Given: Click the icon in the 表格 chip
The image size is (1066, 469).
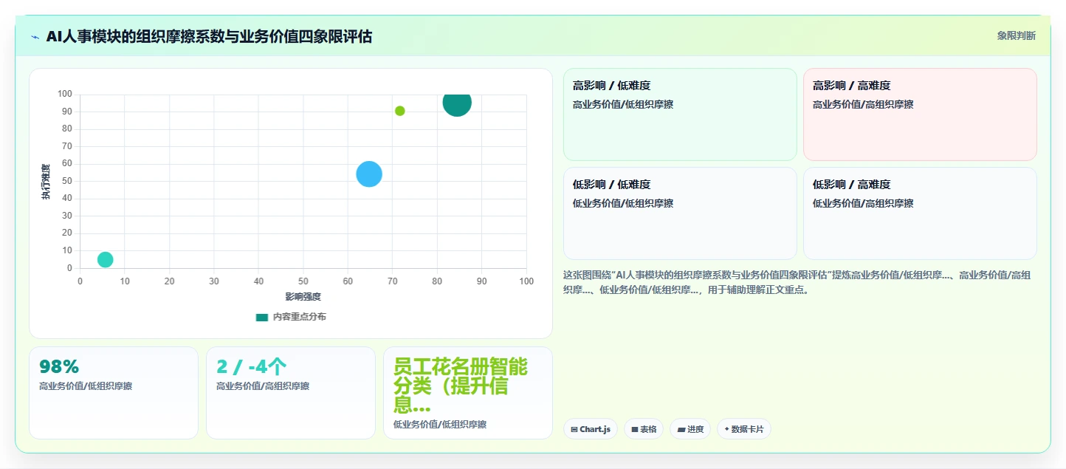Looking at the screenshot, I should click(x=634, y=429).
